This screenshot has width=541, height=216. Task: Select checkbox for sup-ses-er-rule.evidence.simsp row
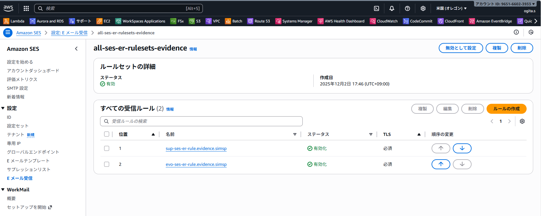point(107,148)
